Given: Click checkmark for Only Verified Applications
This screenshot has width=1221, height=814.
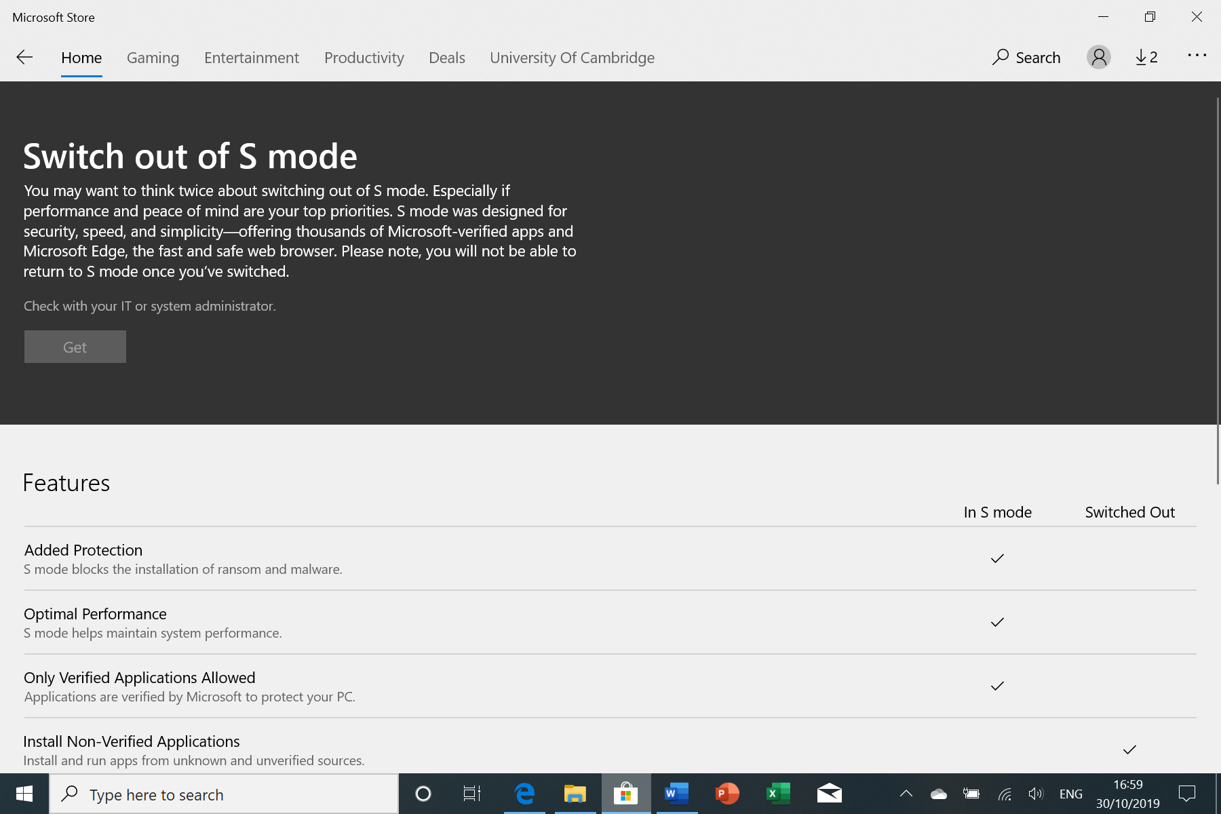Looking at the screenshot, I should tap(997, 686).
